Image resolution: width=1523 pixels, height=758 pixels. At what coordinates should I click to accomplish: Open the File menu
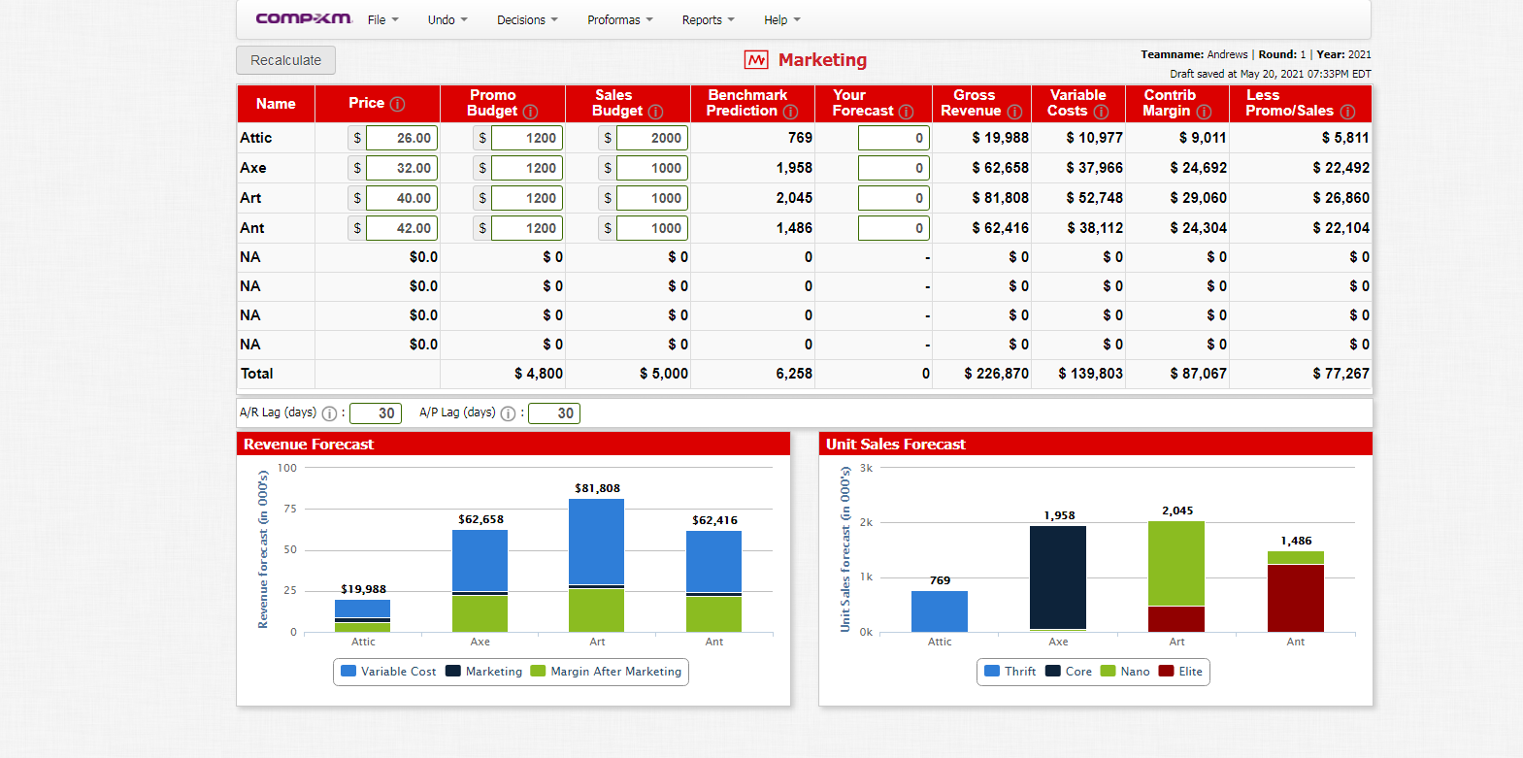click(382, 19)
